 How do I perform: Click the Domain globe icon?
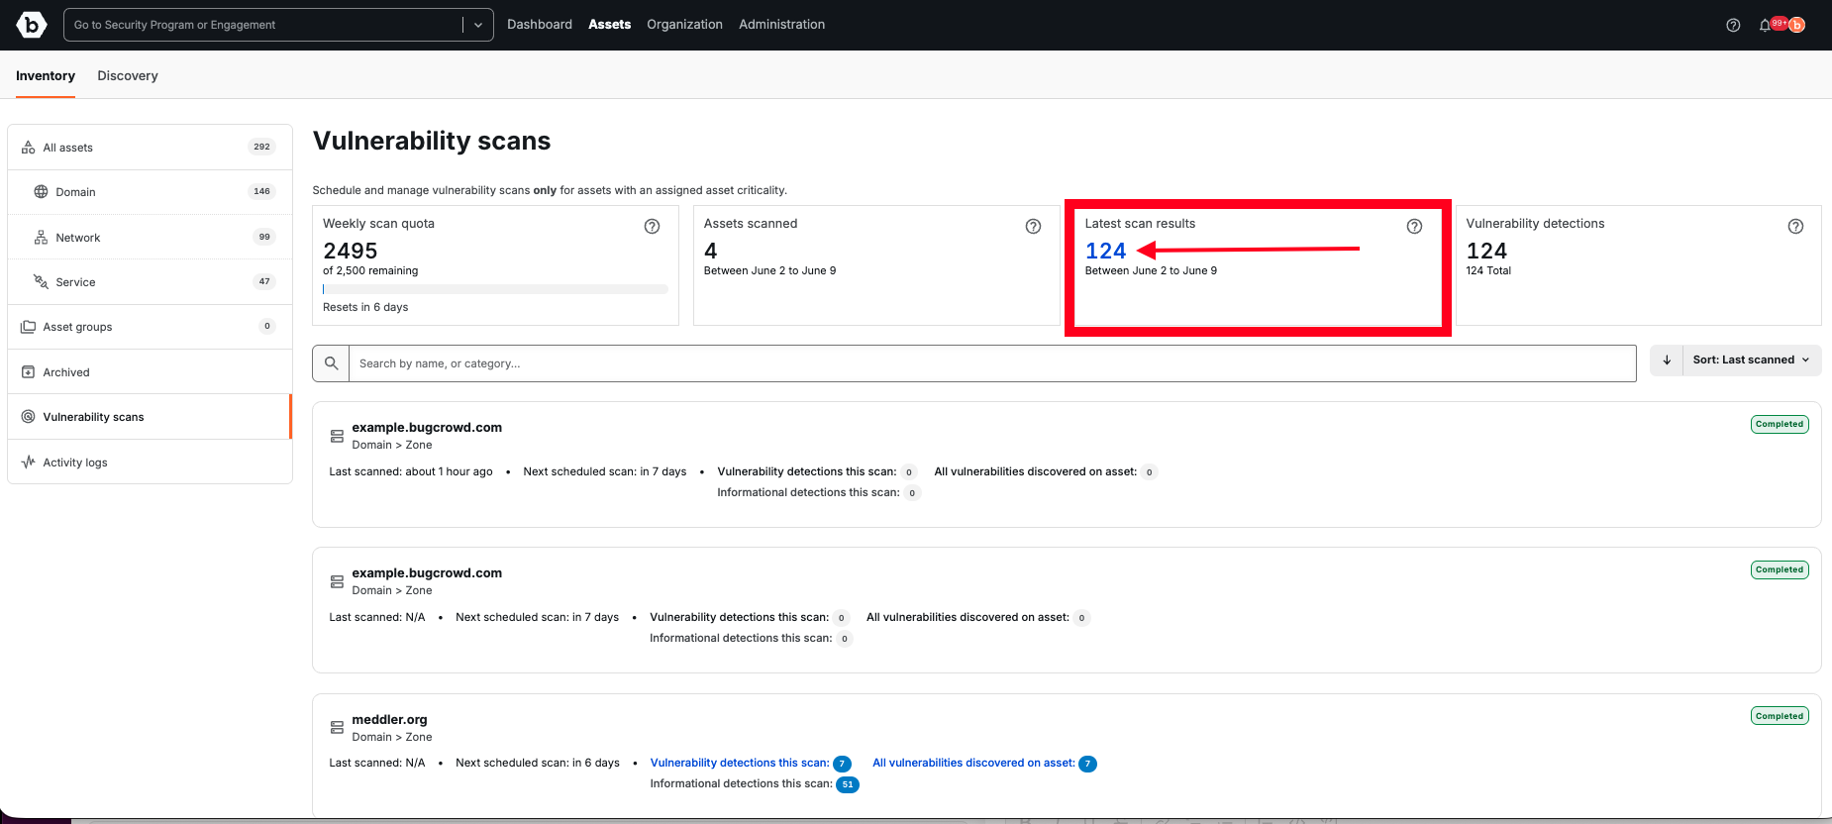point(41,192)
